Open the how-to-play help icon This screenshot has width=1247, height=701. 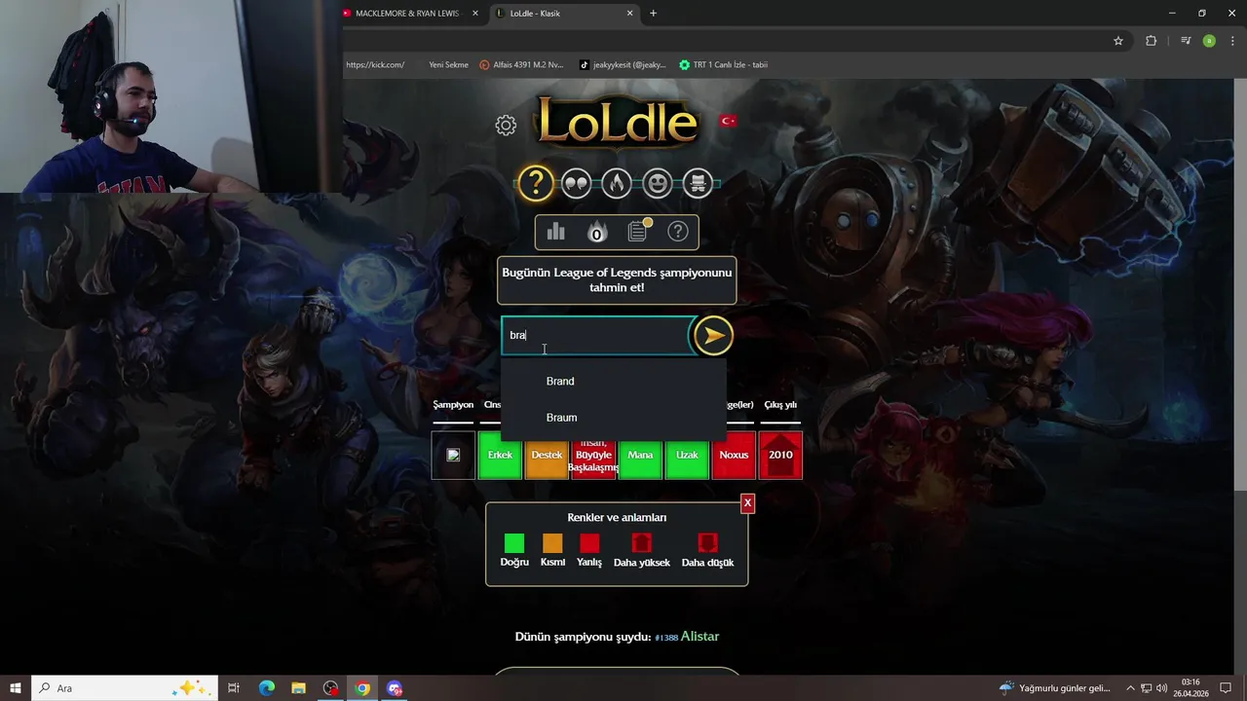point(678,232)
